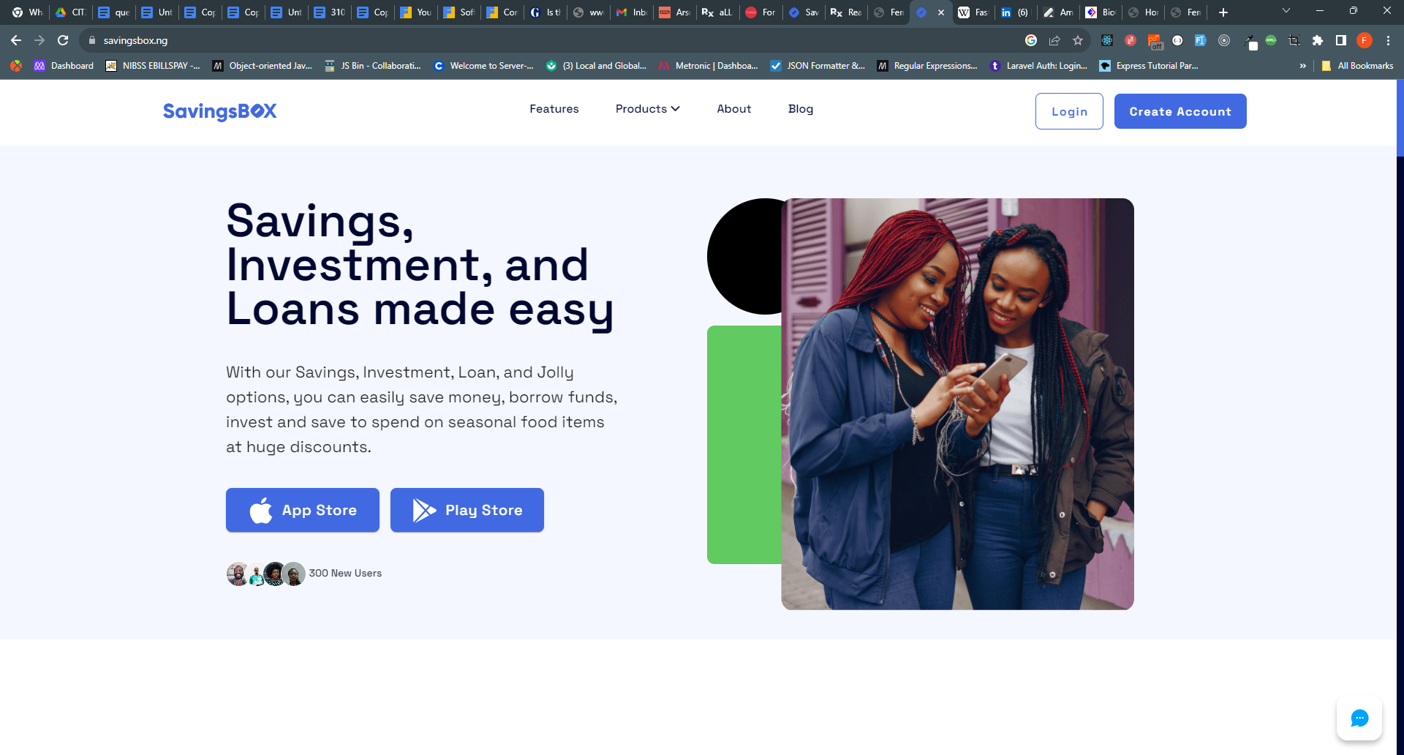Switch to the Ars tab
Viewport: 1404px width, 755px height.
coord(675,12)
